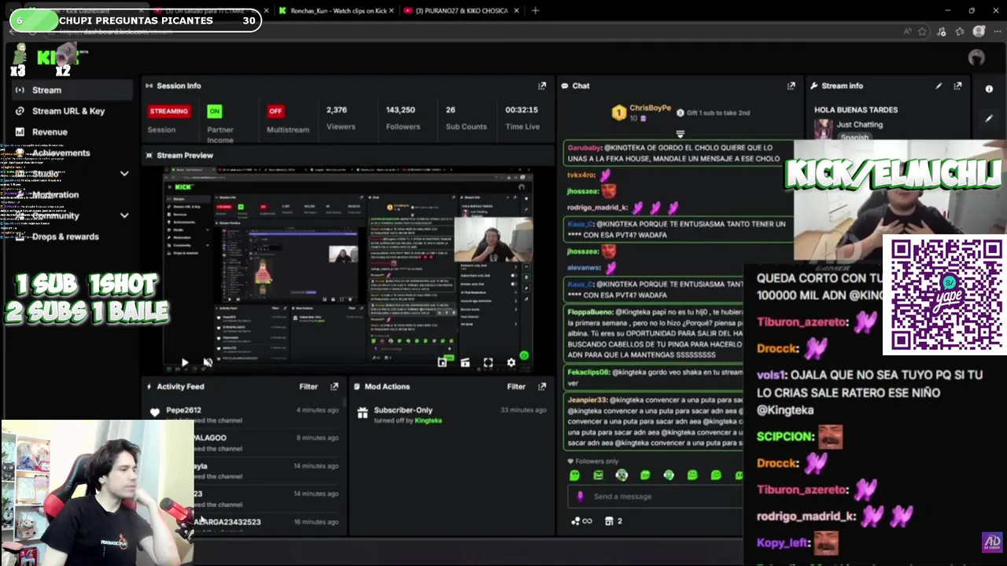Switch to PIURANO27 & KIKO CHOSICA tab
1007x566 pixels.
pyautogui.click(x=460, y=11)
